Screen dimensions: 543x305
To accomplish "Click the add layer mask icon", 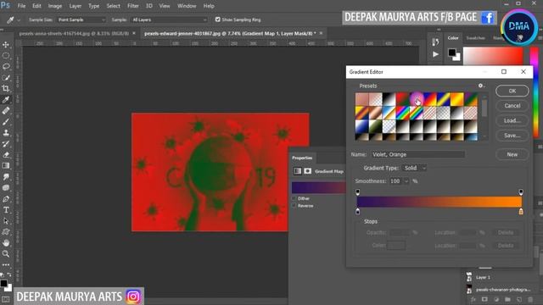I will pyautogui.click(x=484, y=299).
